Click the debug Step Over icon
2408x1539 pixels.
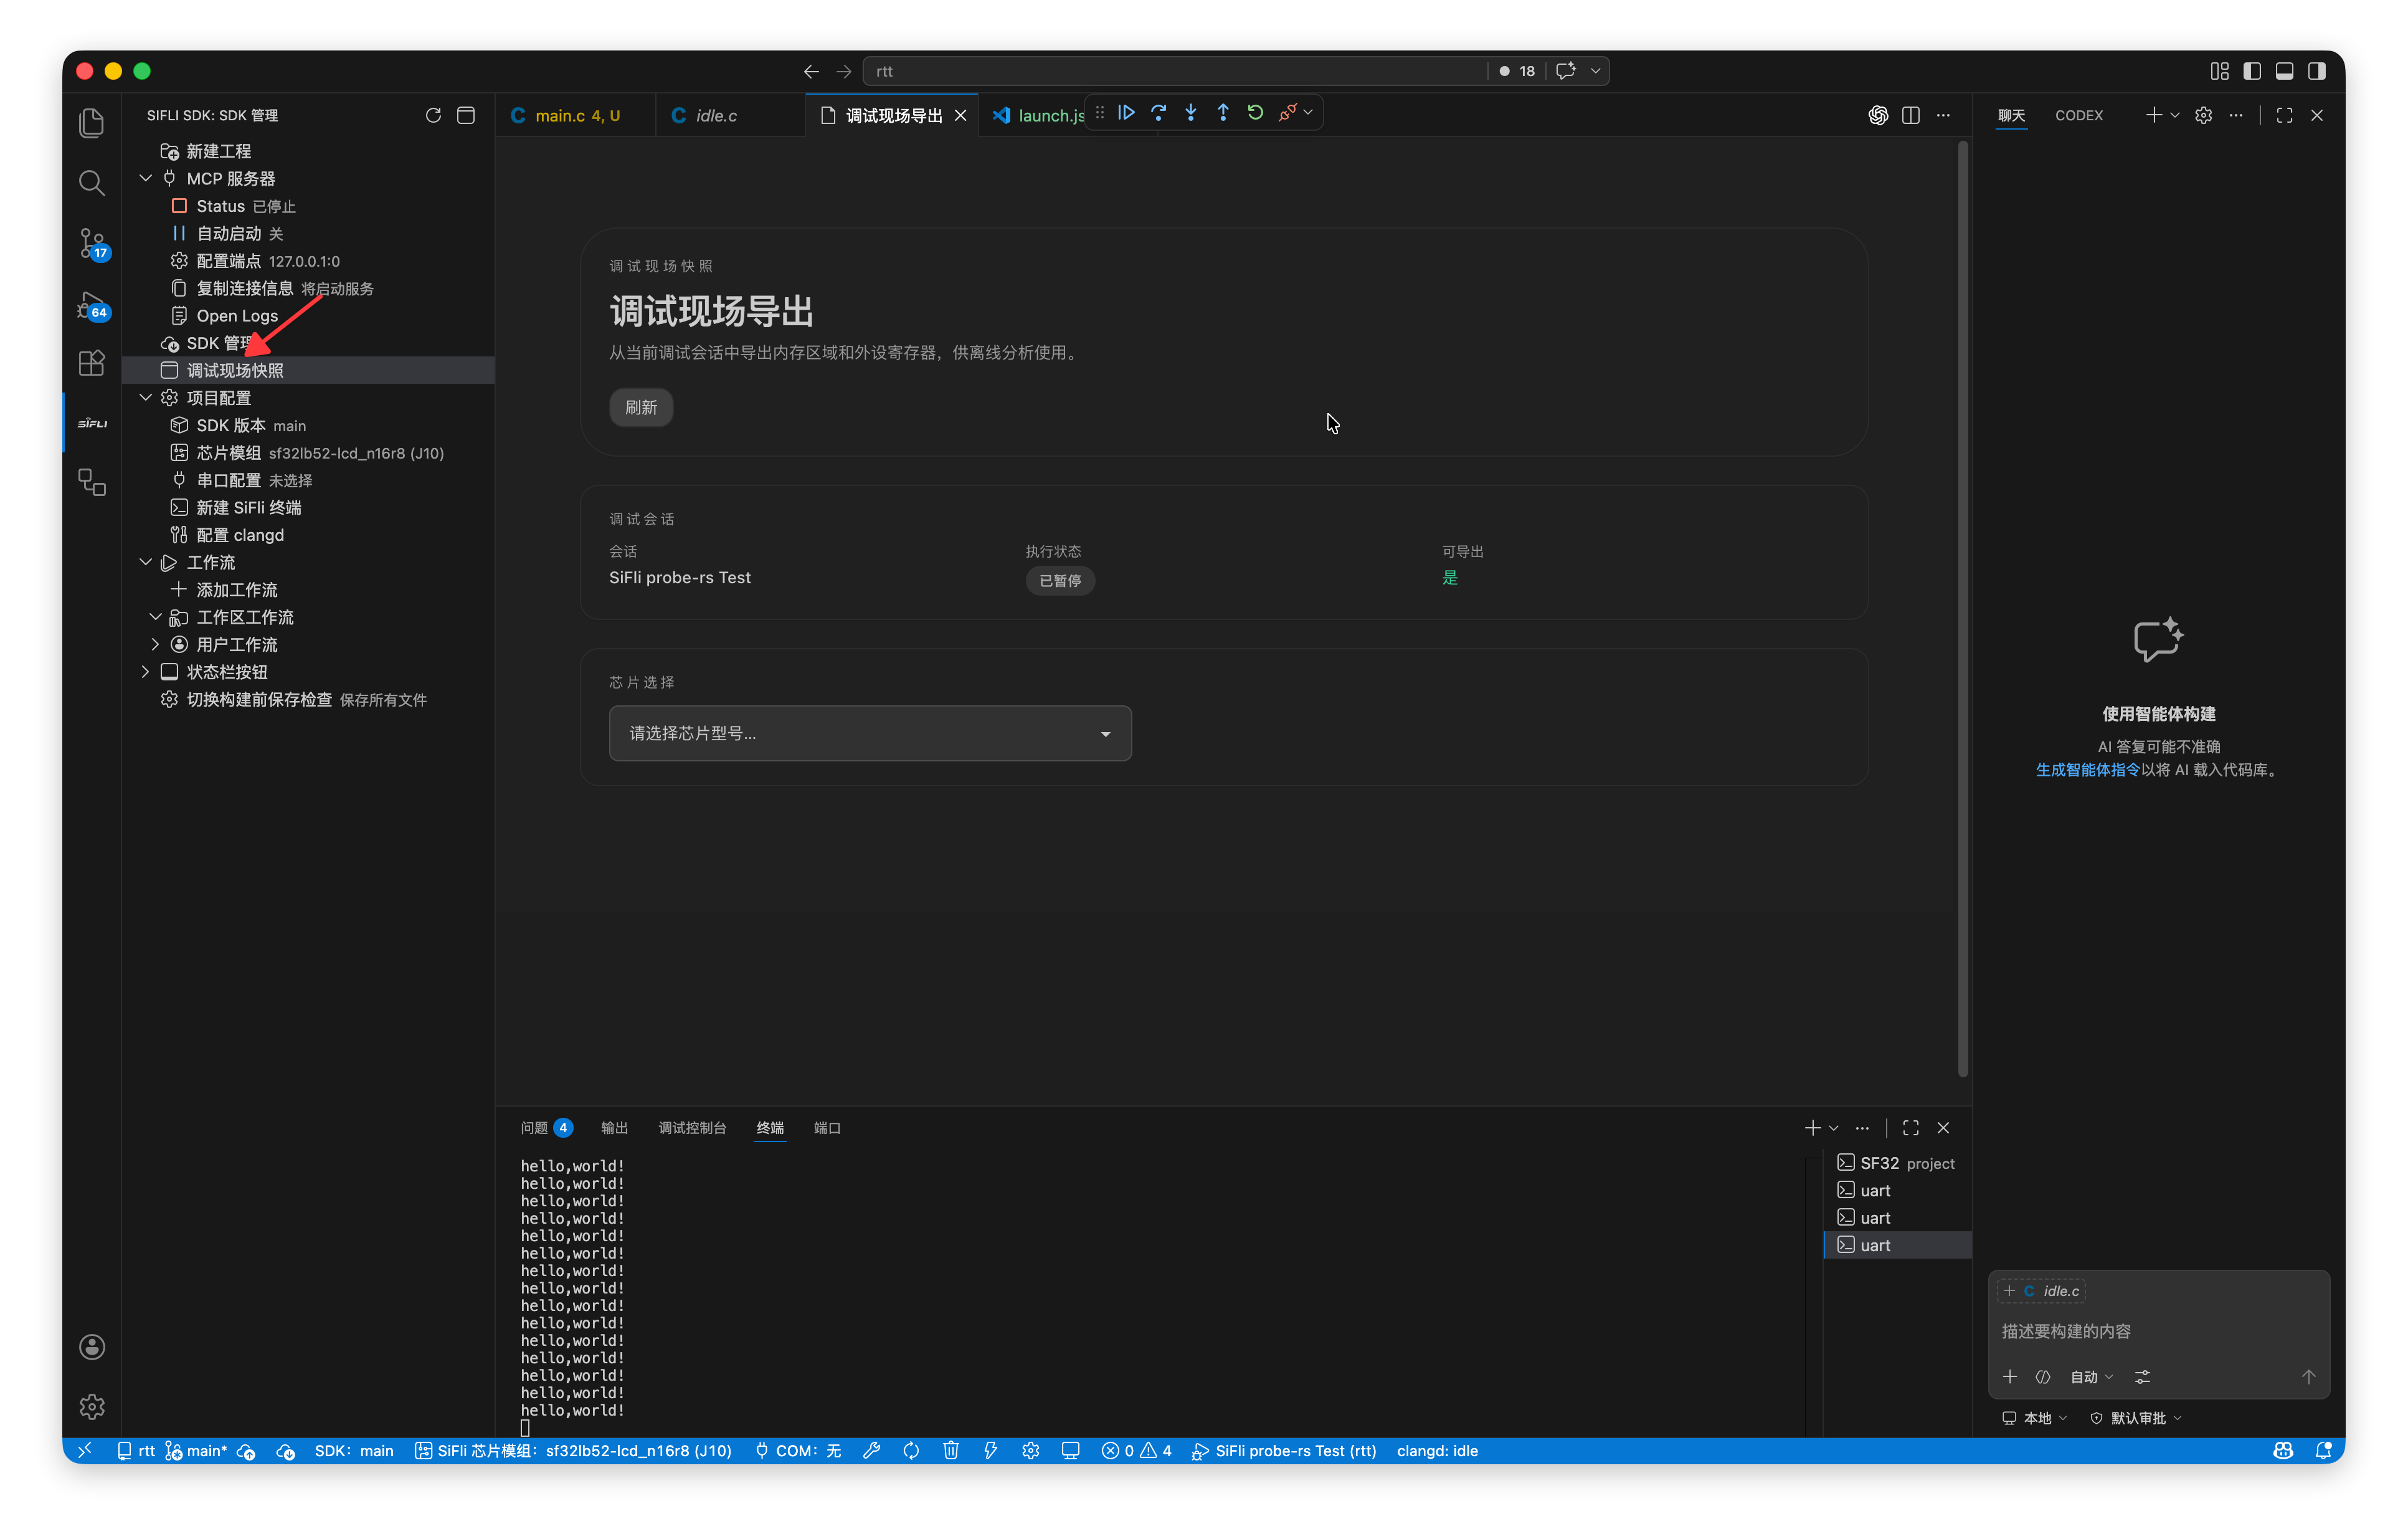coord(1158,113)
